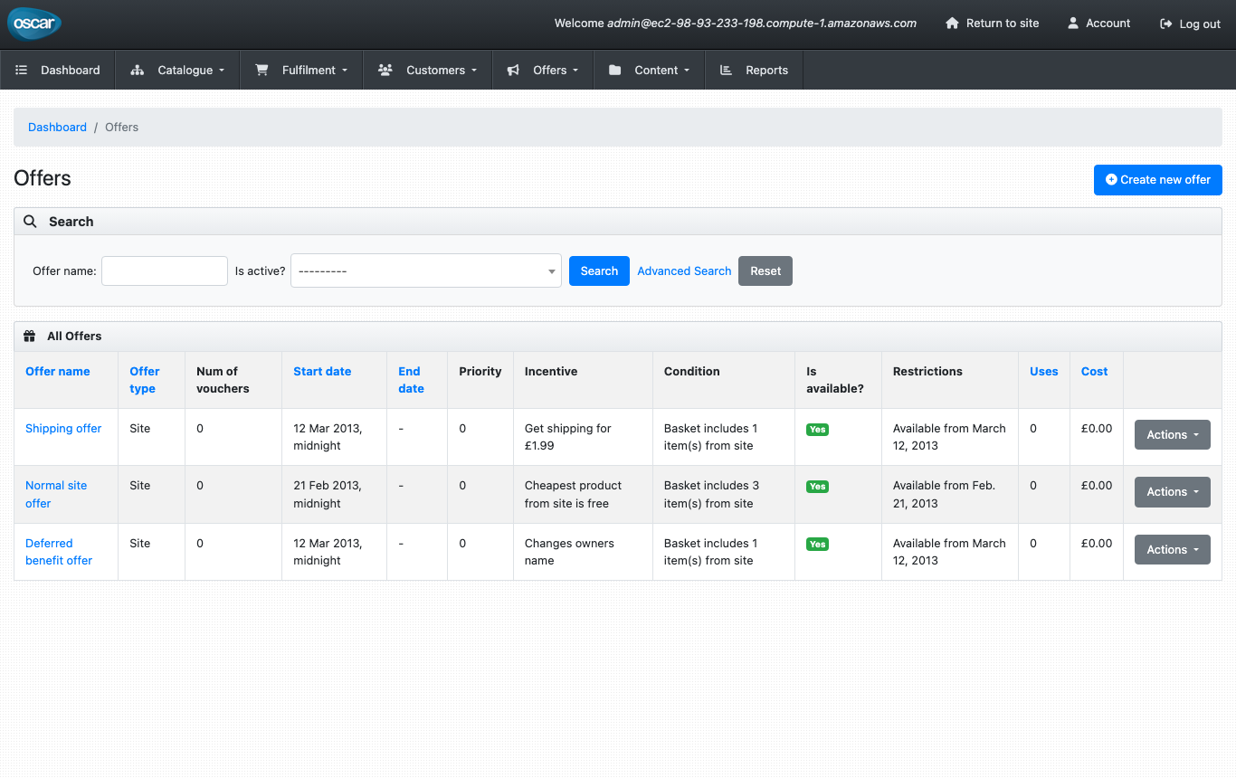This screenshot has width=1236, height=778.
Task: Open the Normal site offer link
Action: [56, 495]
